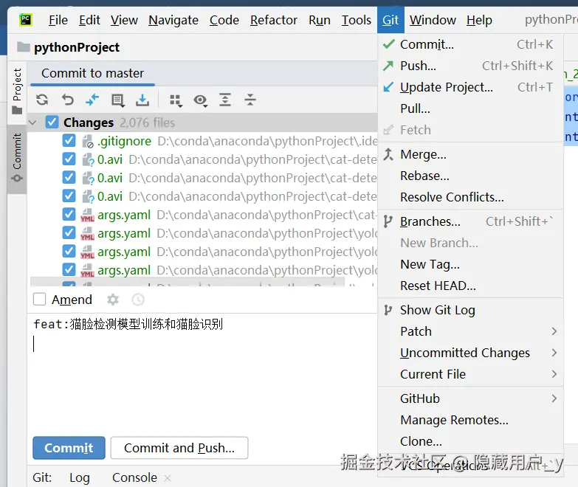
Task: Expand the Patch submenu
Action: pos(471,331)
